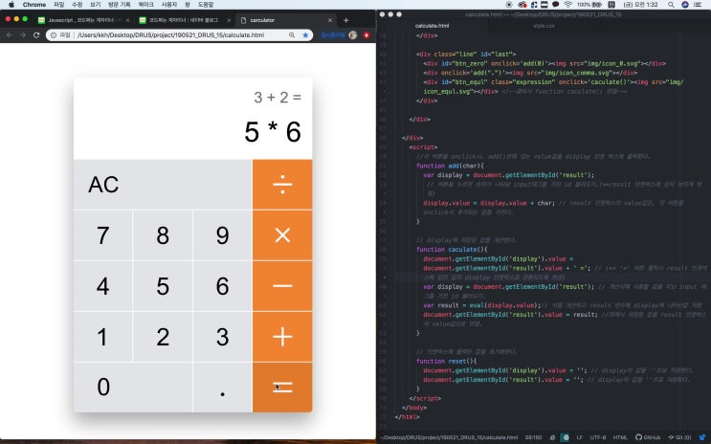Click the teal icon in editor status bar

point(565,437)
